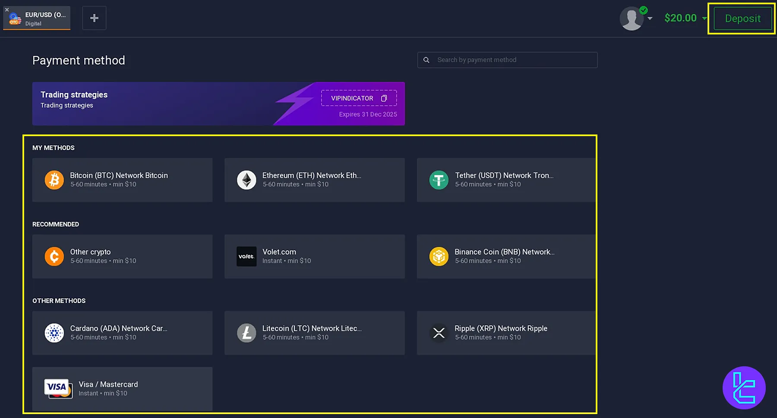This screenshot has height=418, width=777.
Task: Select Cardano (ADA) Network method
Action: (x=122, y=333)
